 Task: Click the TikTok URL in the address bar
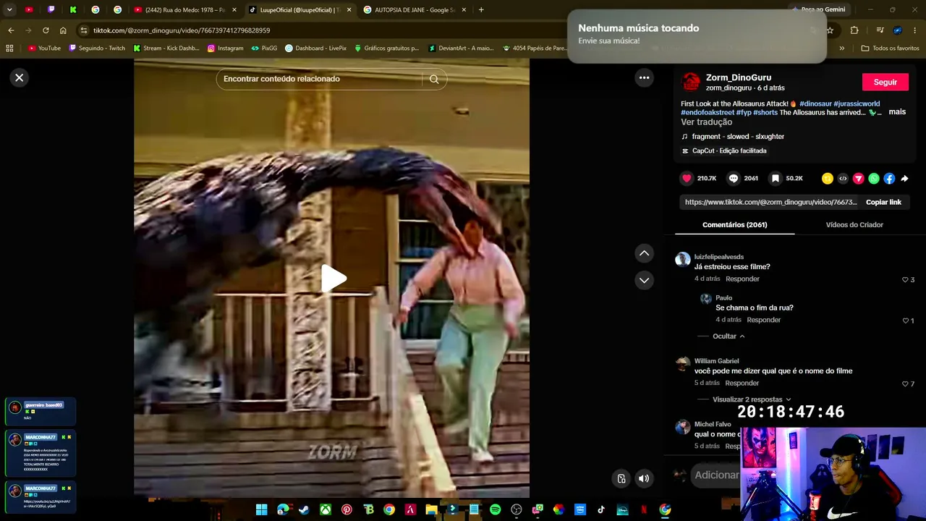point(182,30)
